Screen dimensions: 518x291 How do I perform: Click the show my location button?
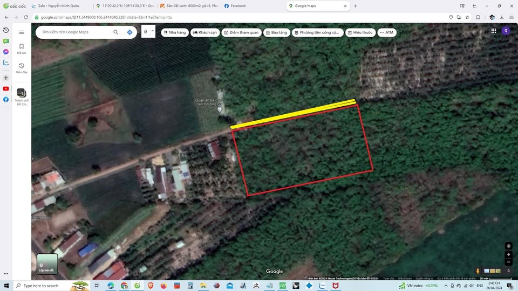point(508,246)
